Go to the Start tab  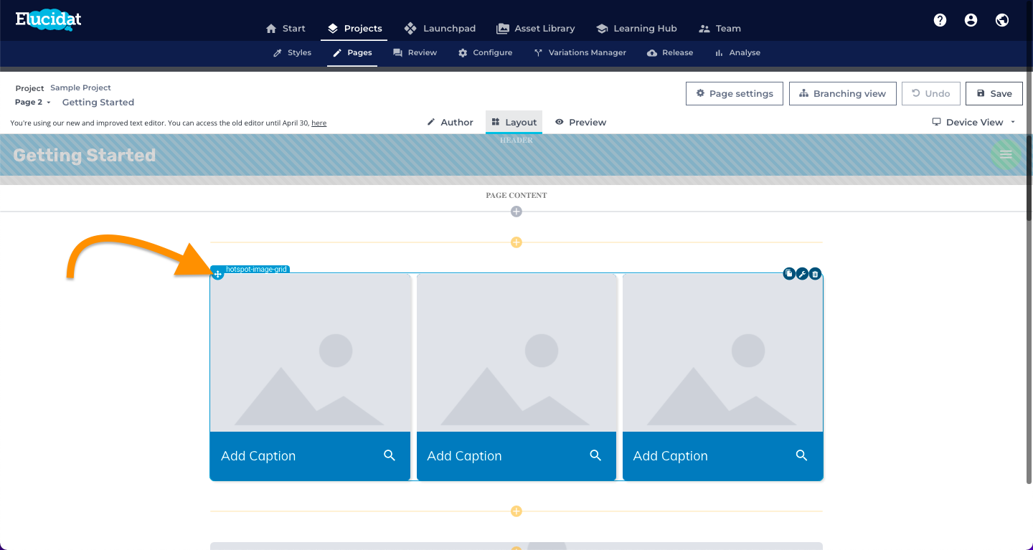click(x=286, y=29)
